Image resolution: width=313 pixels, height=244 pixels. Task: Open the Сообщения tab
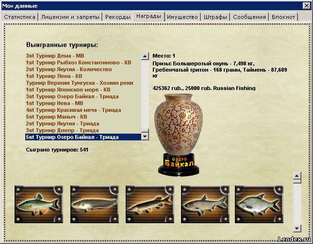pos(249,17)
